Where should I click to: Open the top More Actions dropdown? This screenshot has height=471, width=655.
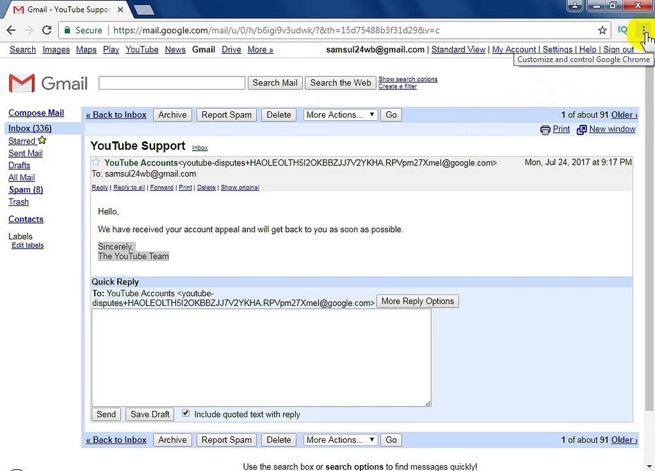340,115
